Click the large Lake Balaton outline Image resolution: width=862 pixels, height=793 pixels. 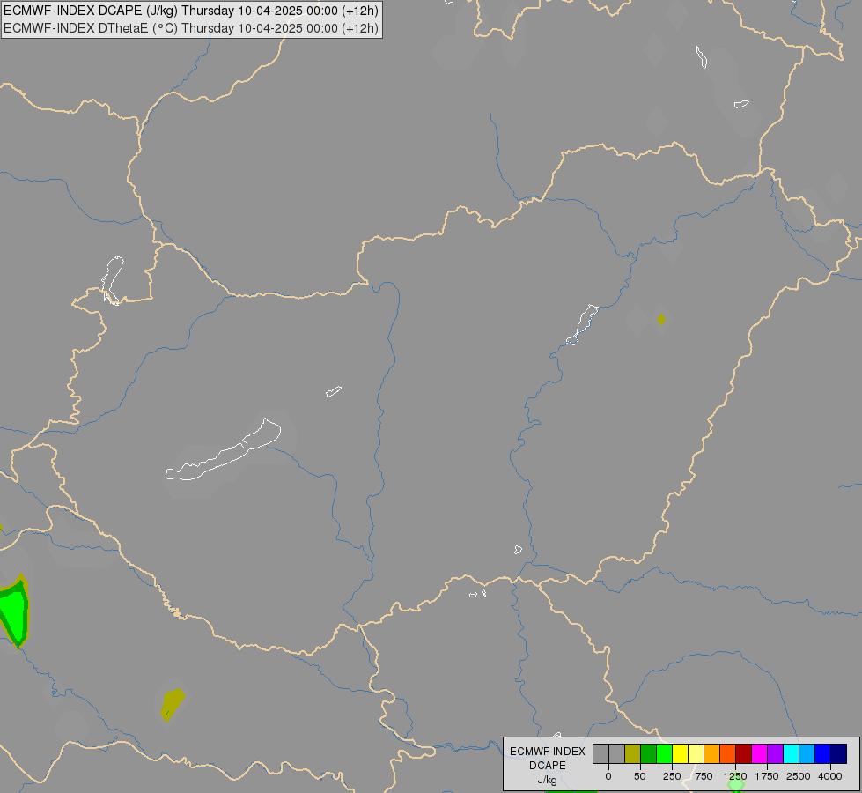223,450
